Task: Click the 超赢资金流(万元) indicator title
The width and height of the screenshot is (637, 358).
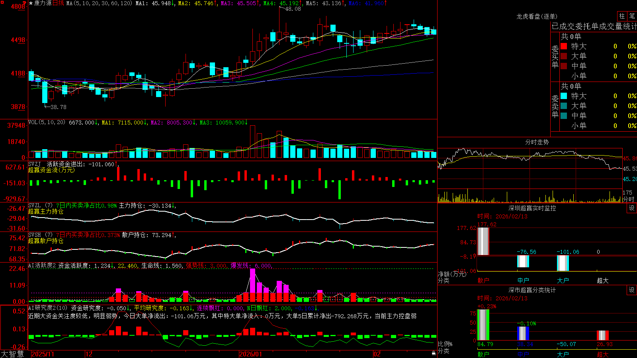Action: tap(51, 170)
